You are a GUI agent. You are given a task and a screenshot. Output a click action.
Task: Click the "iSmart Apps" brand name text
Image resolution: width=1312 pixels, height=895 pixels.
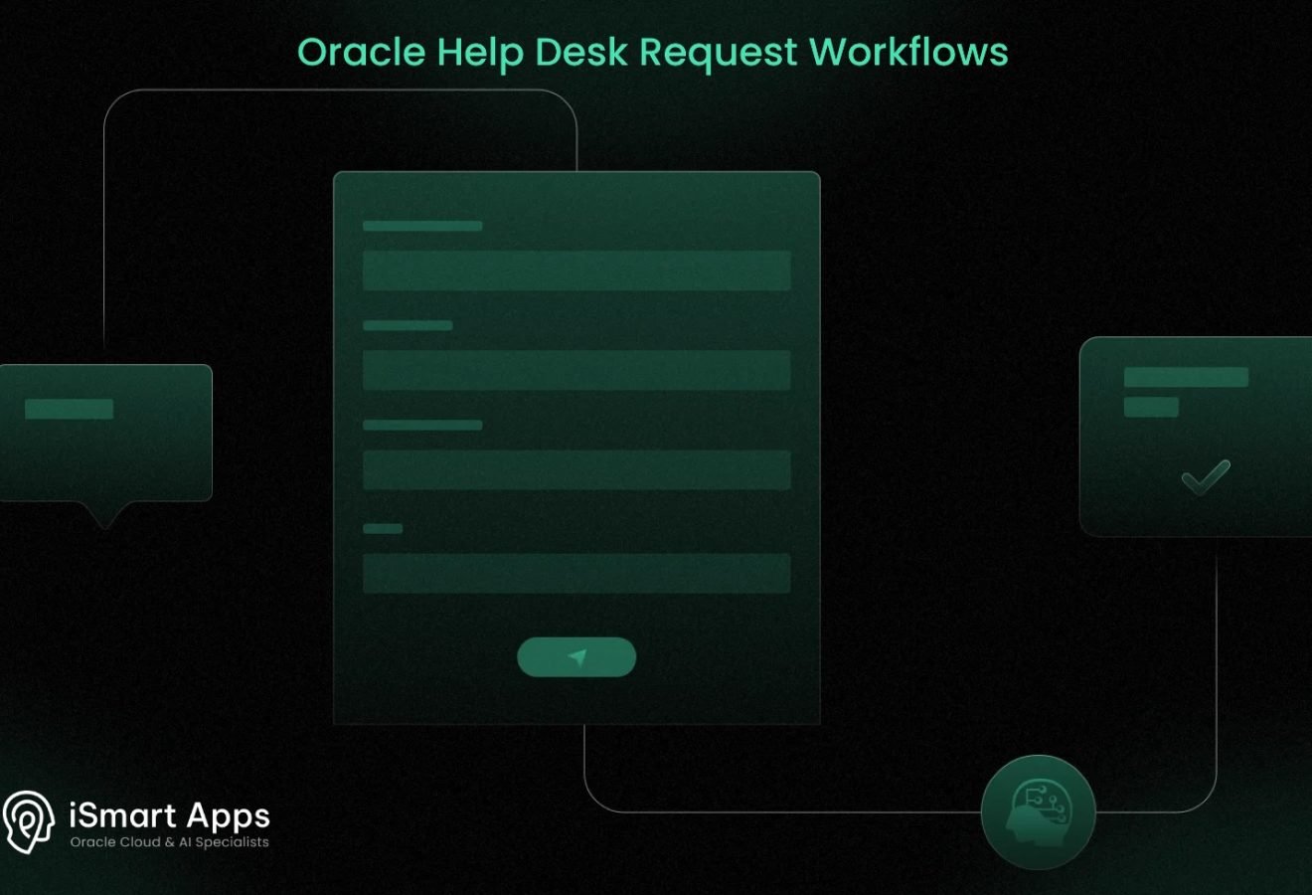[x=170, y=816]
